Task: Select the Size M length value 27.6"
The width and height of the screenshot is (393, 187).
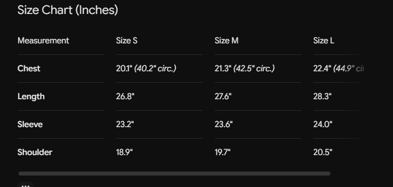Action: click(223, 96)
